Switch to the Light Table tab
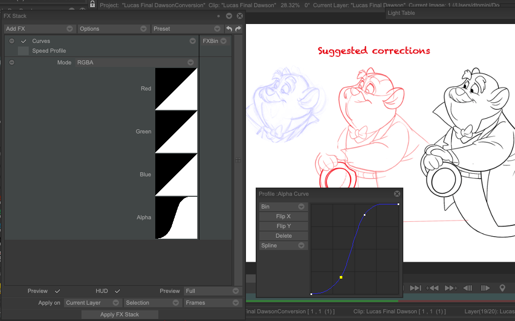Image resolution: width=515 pixels, height=321 pixels. click(x=401, y=13)
